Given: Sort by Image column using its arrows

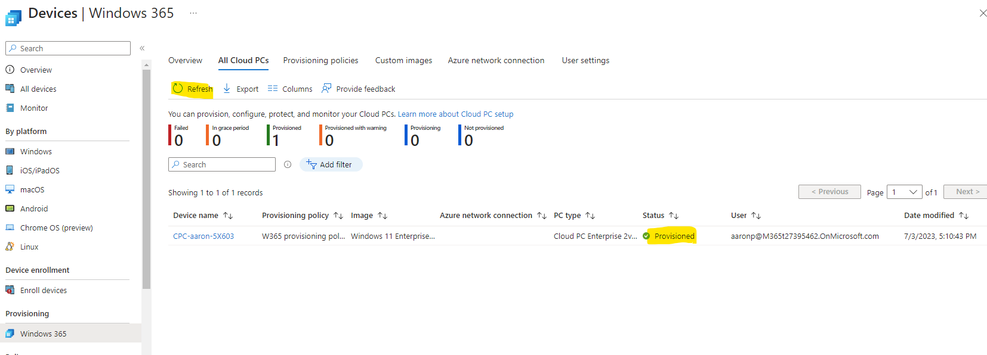Looking at the screenshot, I should (x=383, y=216).
